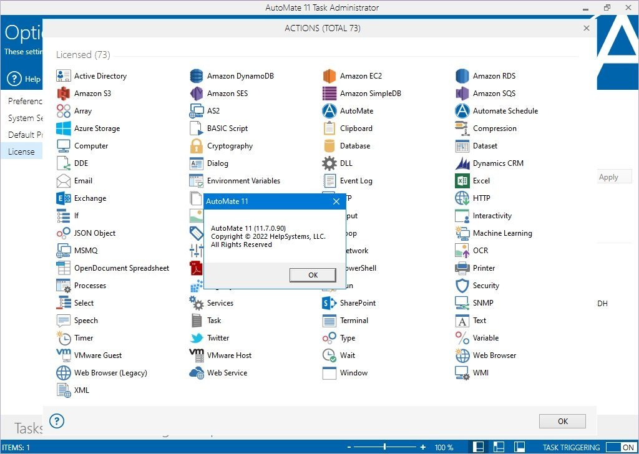Image resolution: width=639 pixels, height=454 pixels.
Task: Click OK in the AutoMate 11 about box
Action: tap(313, 275)
